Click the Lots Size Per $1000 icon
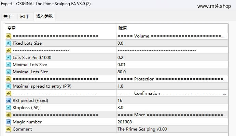Viewport: 236px width, 136px height. [x=9, y=58]
